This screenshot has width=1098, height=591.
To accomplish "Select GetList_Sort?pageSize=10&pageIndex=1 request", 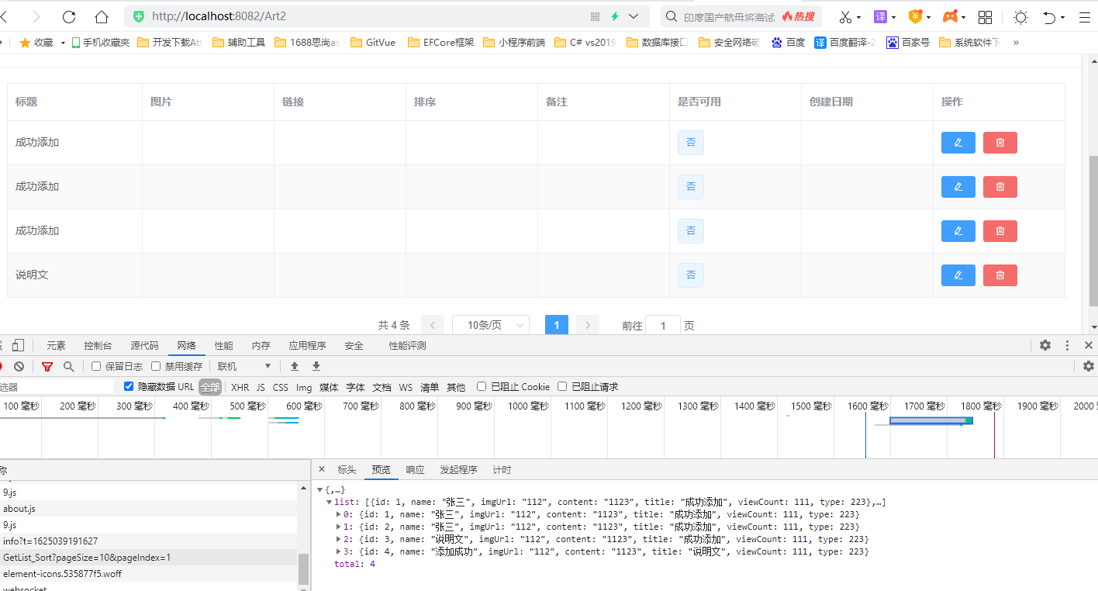I will [x=148, y=558].
